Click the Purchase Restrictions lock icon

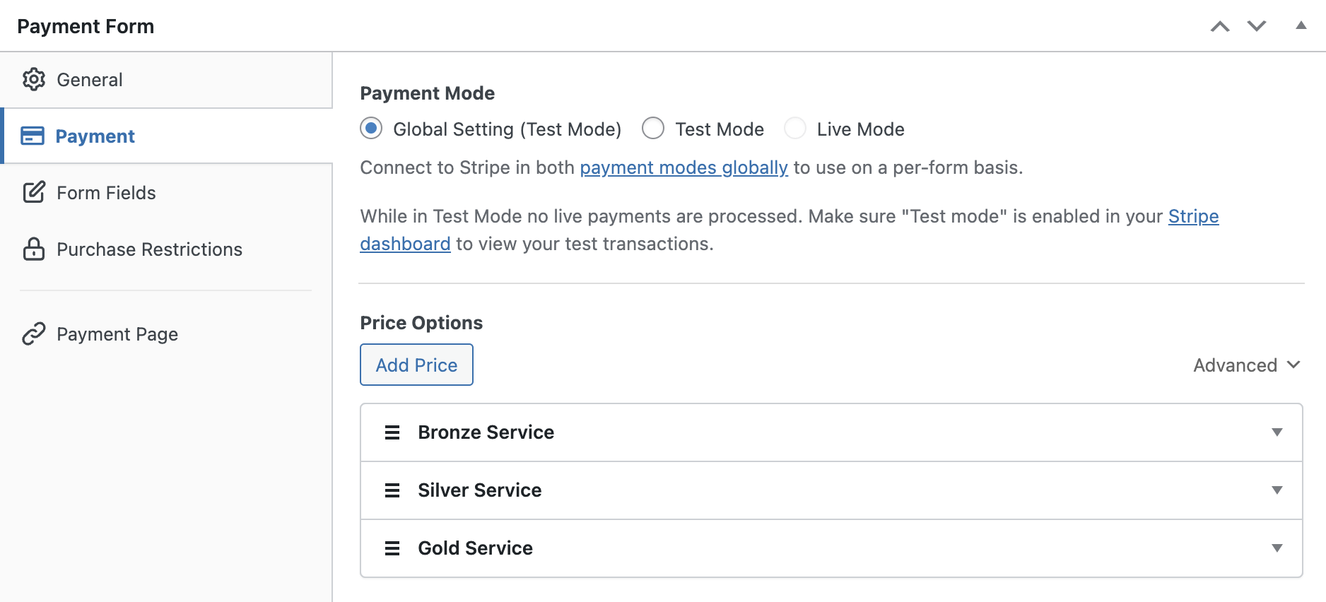[33, 249]
